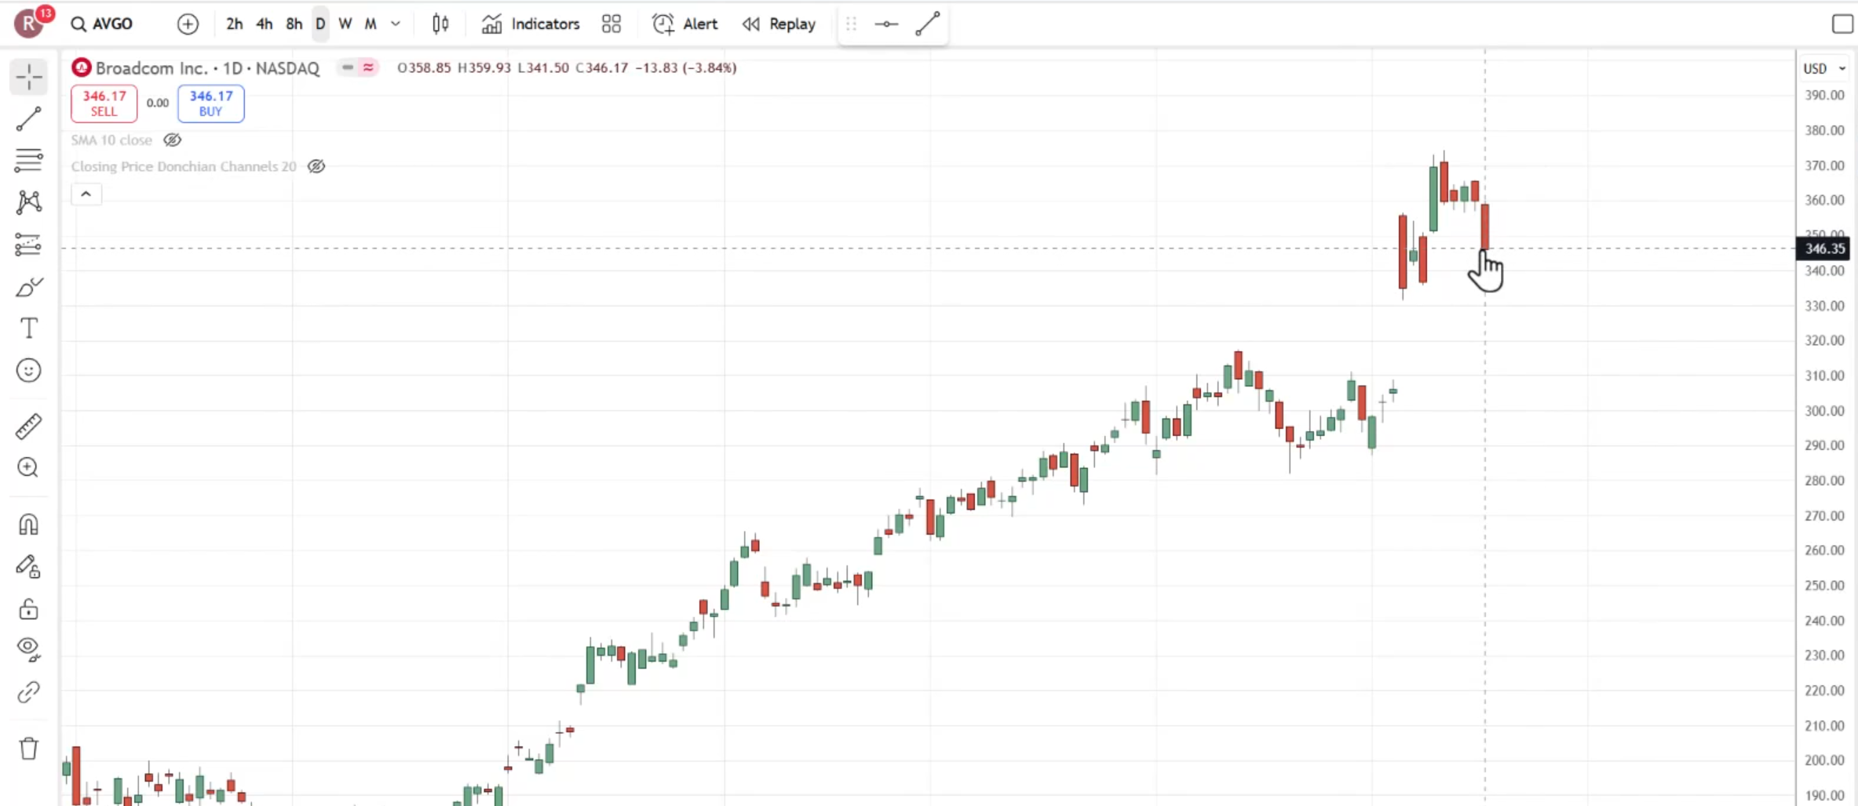The height and width of the screenshot is (806, 1858).
Task: Click the 346.17 BUY button
Action: pos(210,103)
